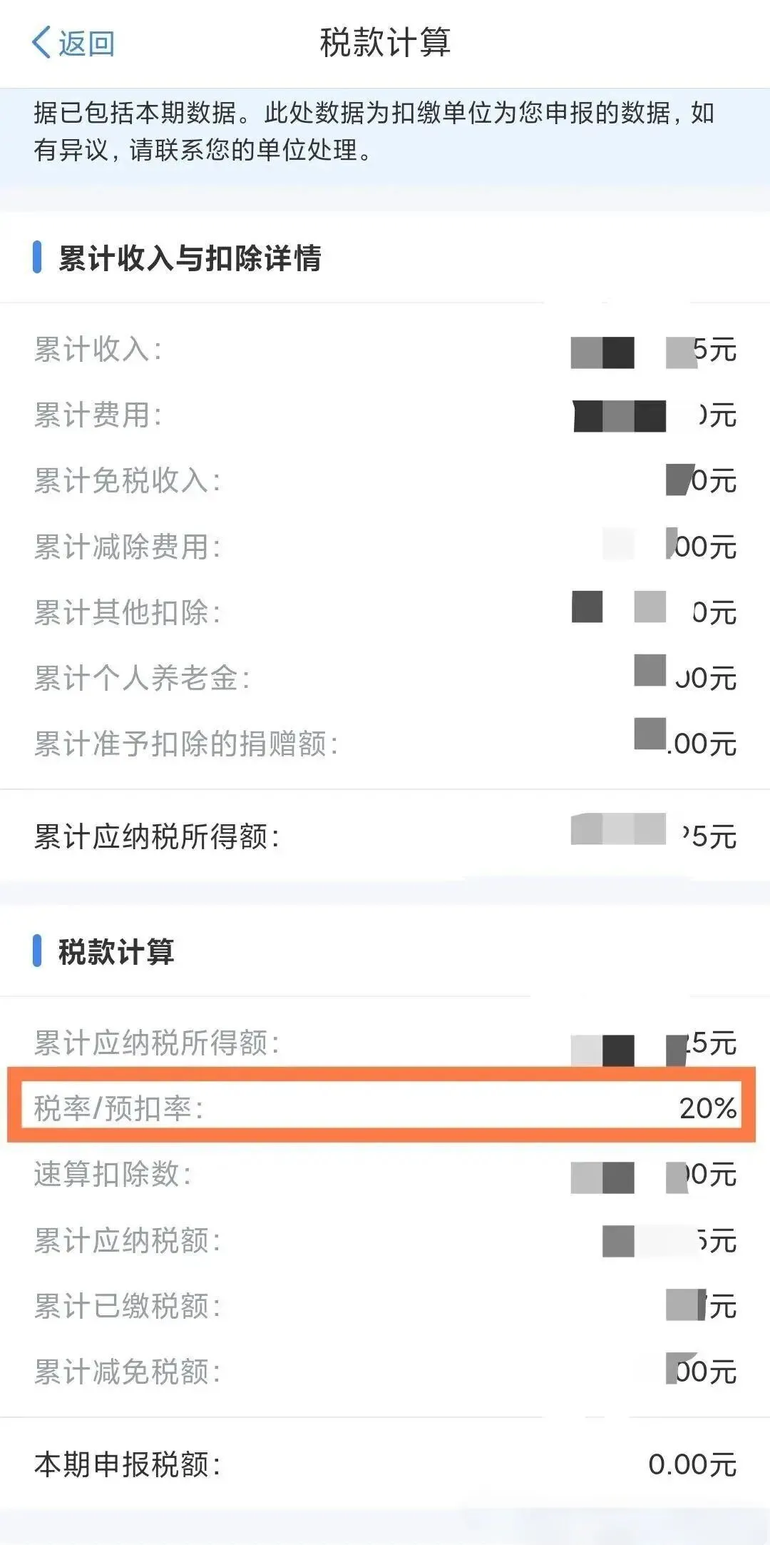Image resolution: width=770 pixels, height=1545 pixels.
Task: Tap the back chevron arrow icon
Action: click(41, 43)
